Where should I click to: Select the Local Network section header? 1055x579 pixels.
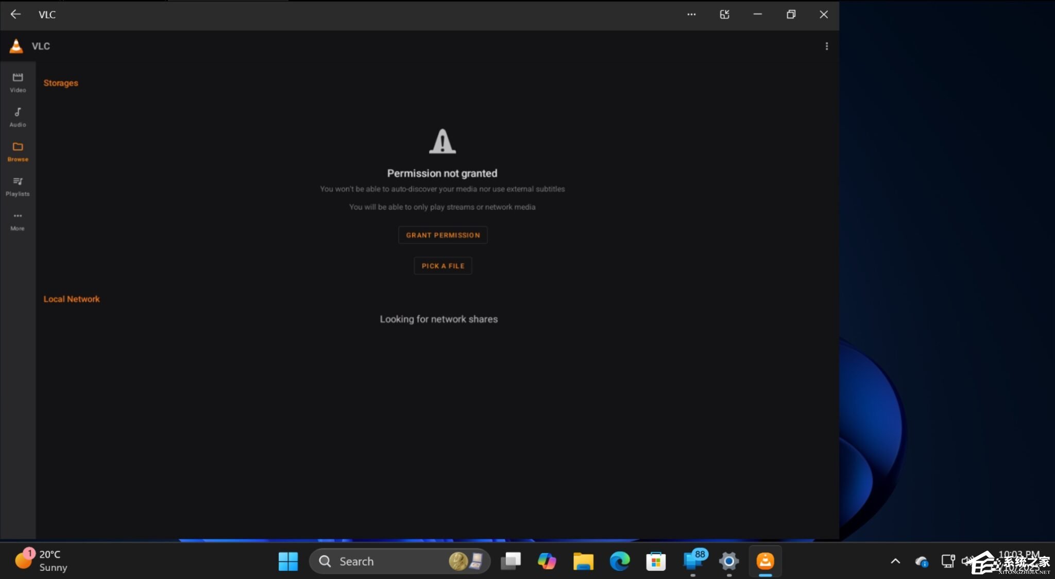pyautogui.click(x=72, y=299)
